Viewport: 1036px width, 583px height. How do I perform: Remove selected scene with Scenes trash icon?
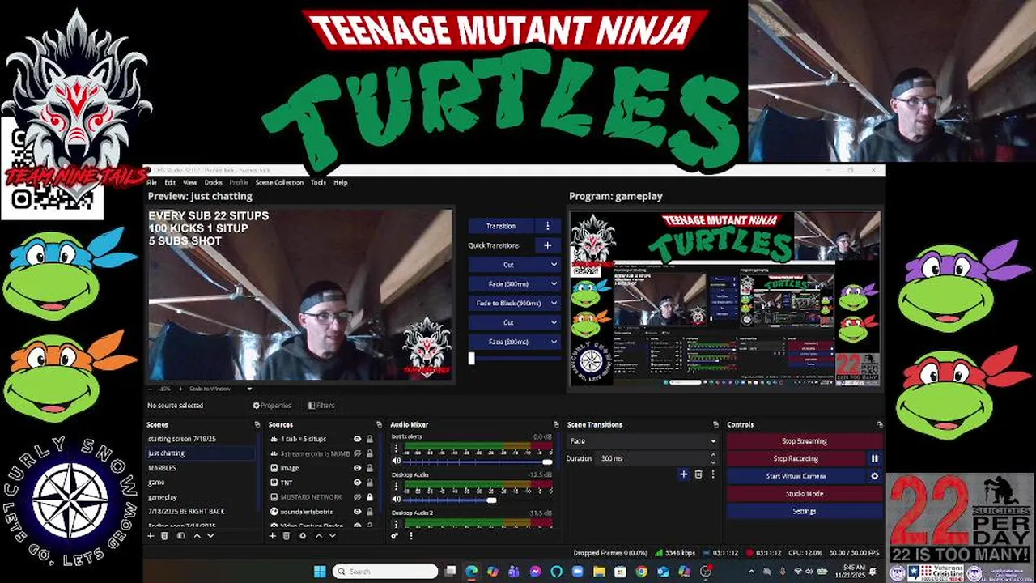click(x=164, y=536)
